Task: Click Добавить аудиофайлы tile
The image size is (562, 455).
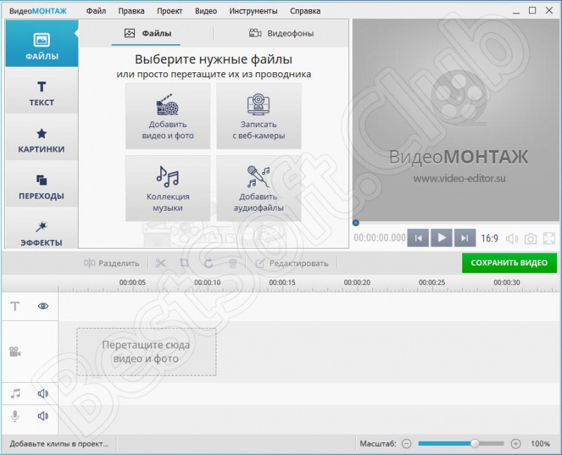Action: click(x=259, y=188)
